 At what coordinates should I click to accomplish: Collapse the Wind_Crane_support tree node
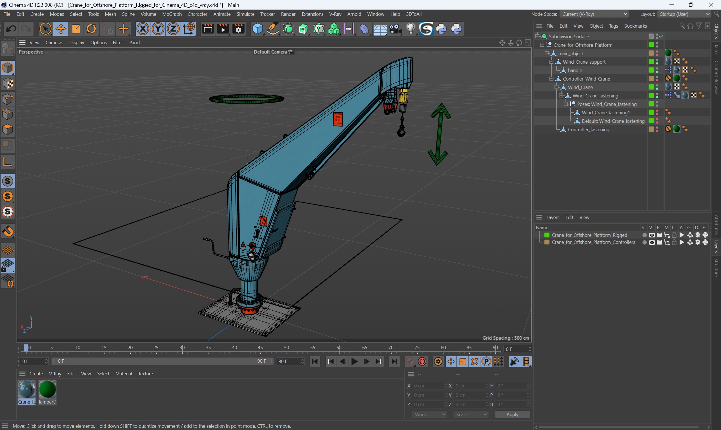tap(551, 62)
